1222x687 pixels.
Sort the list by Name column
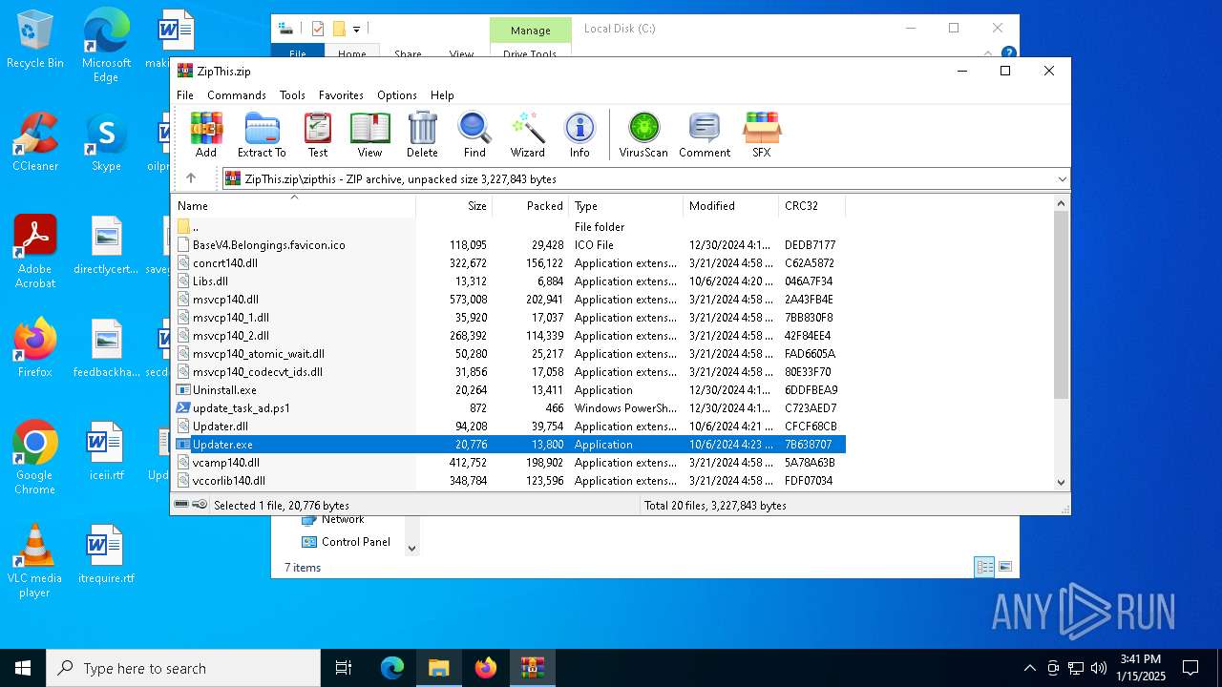pos(293,206)
